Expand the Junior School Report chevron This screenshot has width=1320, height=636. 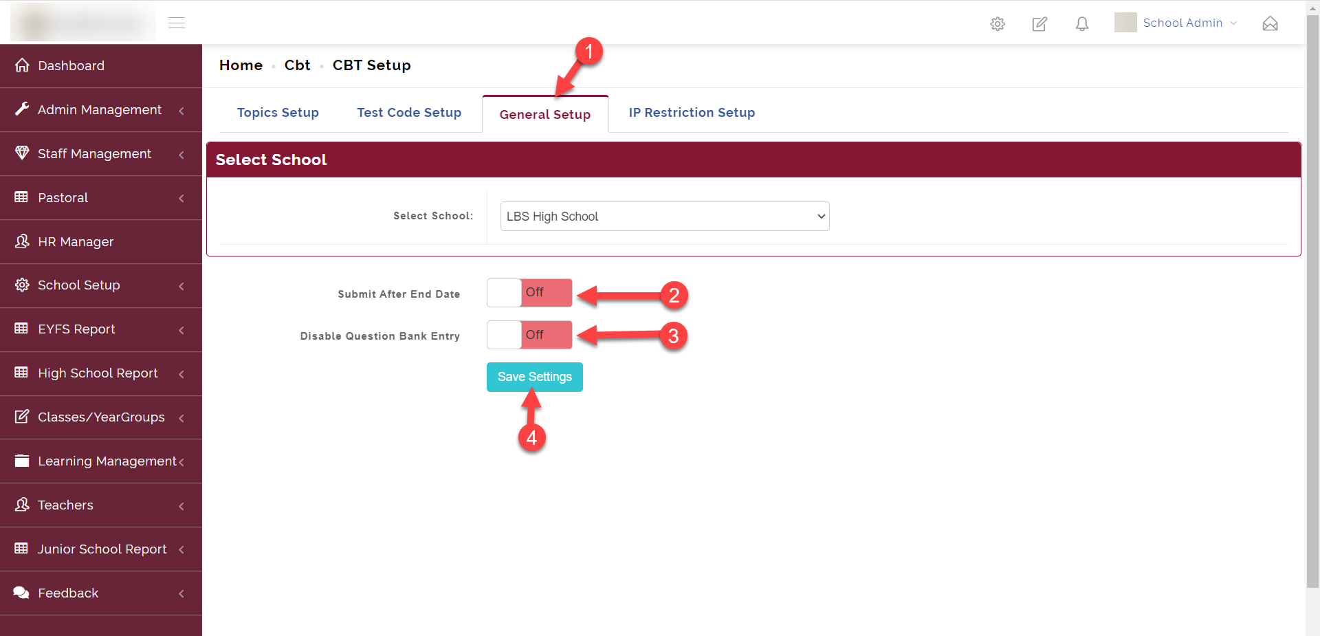(x=181, y=549)
